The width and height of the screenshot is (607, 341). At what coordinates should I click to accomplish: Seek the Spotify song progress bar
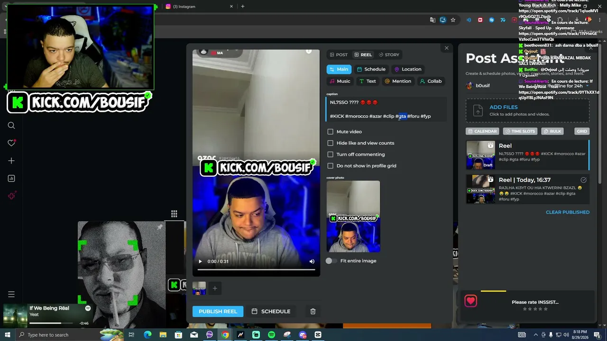point(52,323)
